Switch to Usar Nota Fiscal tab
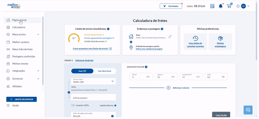Viewport: 259px width, 119px height. click(105, 71)
